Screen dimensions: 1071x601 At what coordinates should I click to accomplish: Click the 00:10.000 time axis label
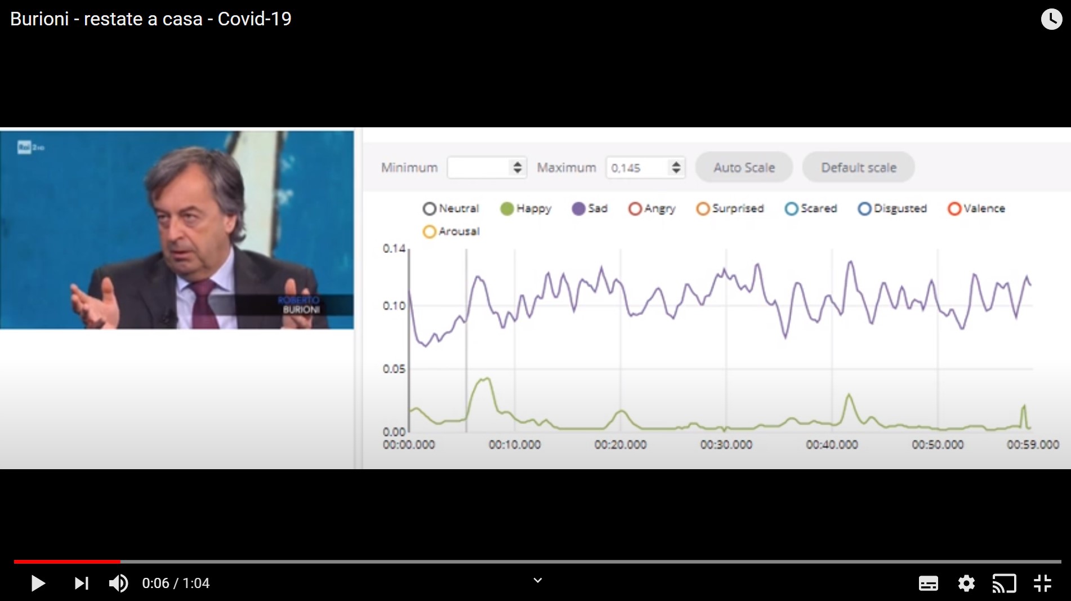(x=515, y=444)
